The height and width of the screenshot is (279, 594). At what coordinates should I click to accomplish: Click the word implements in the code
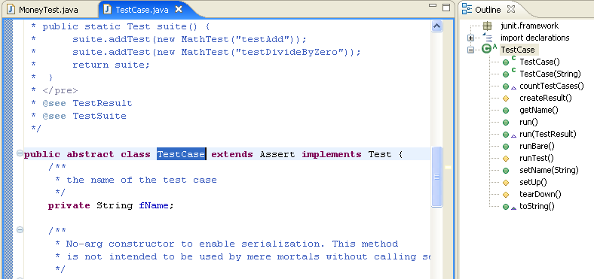coord(332,155)
